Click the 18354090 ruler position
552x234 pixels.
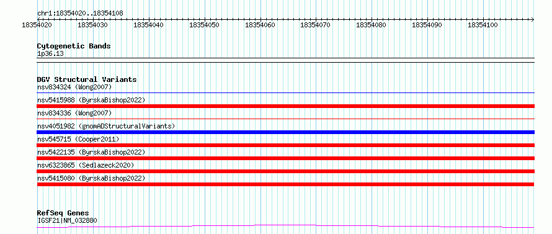pos(427,25)
